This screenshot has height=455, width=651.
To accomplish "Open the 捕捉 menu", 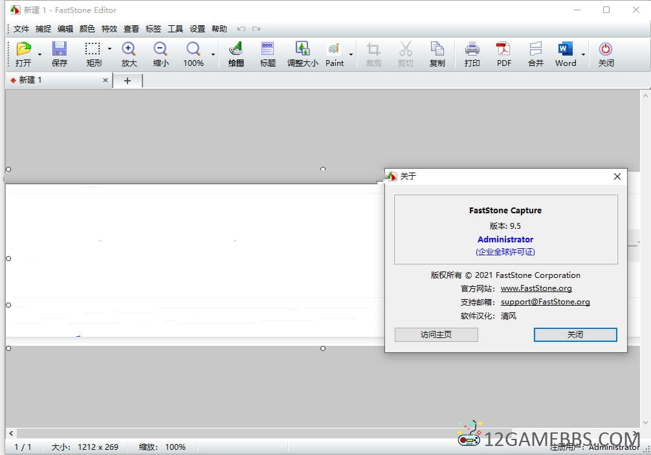I will coord(43,28).
